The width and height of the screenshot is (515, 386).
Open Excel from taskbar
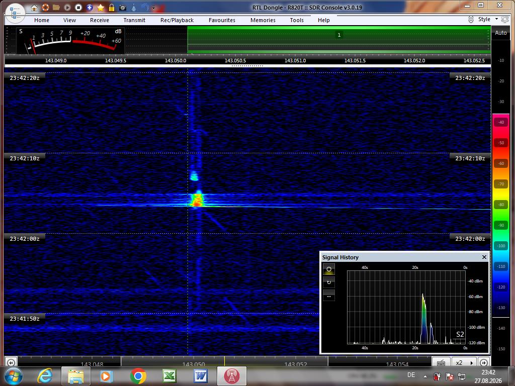(x=169, y=376)
